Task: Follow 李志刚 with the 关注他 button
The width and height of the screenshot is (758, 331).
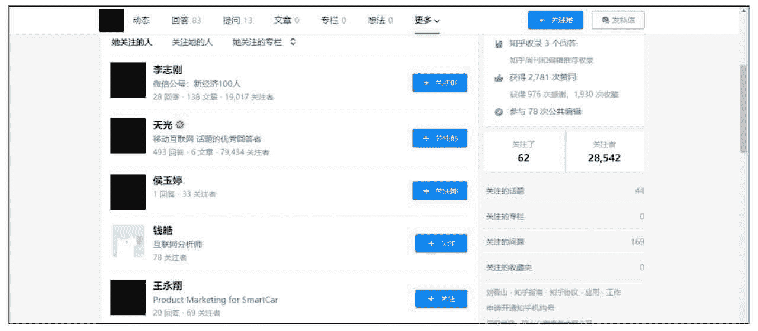Action: tap(439, 83)
